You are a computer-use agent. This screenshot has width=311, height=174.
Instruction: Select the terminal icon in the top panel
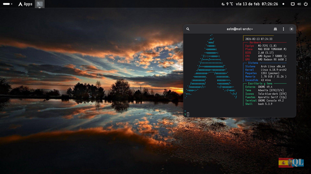click(x=40, y=4)
